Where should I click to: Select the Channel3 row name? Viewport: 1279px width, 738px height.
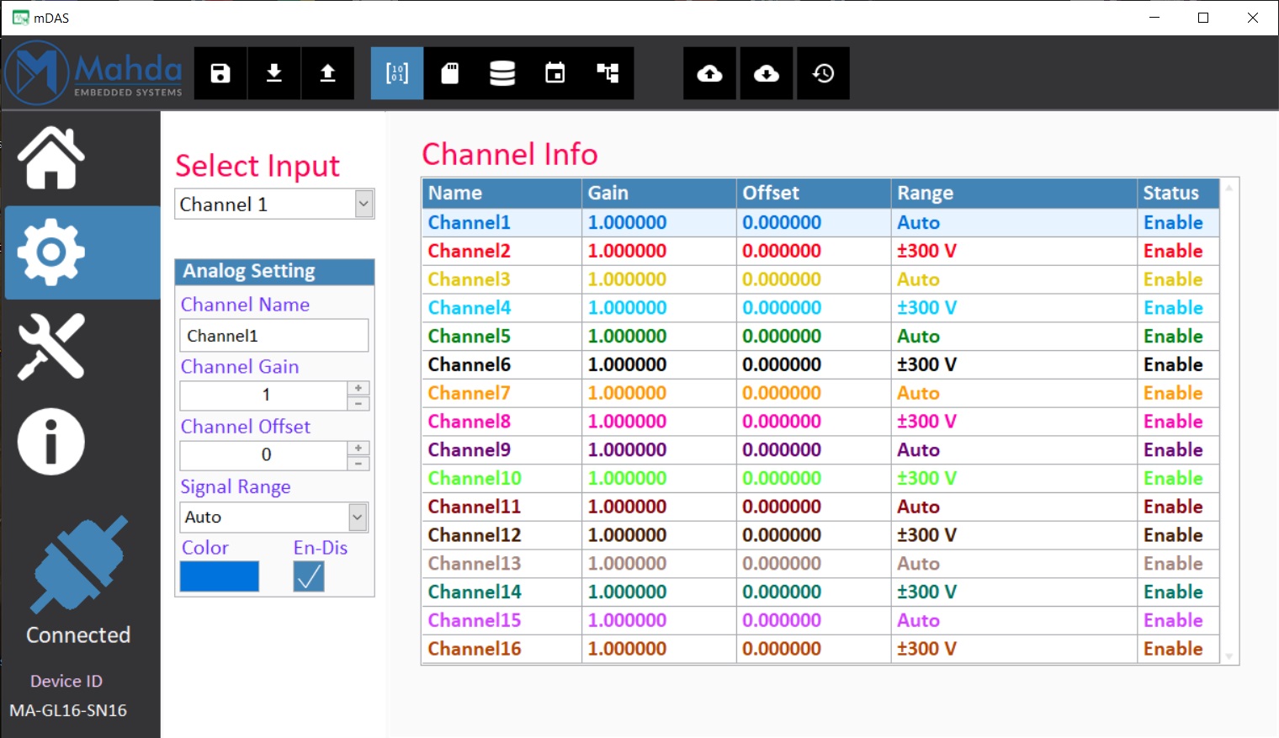point(469,279)
